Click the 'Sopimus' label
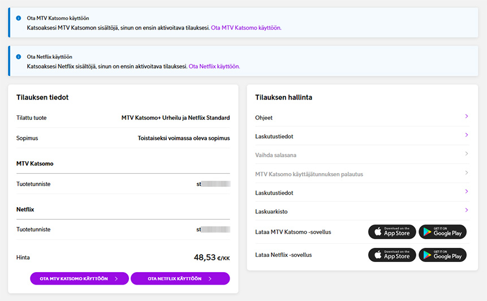This screenshot has width=487, height=301. [x=27, y=138]
